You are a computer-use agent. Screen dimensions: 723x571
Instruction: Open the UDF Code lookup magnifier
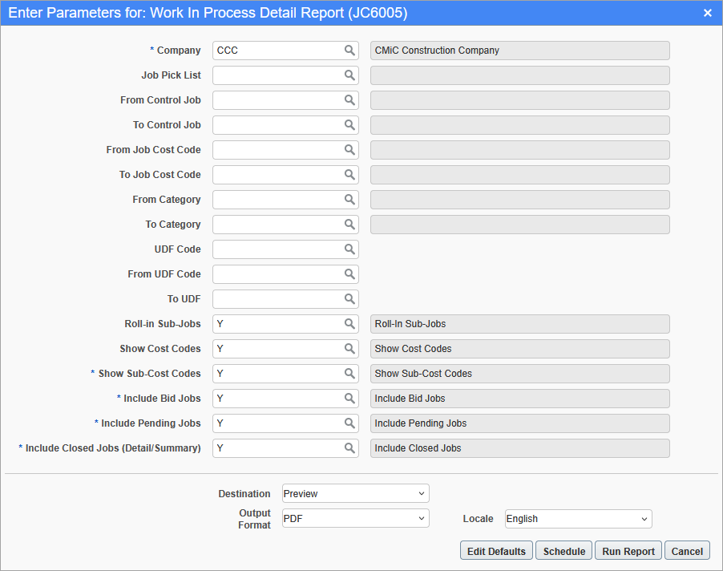[349, 249]
